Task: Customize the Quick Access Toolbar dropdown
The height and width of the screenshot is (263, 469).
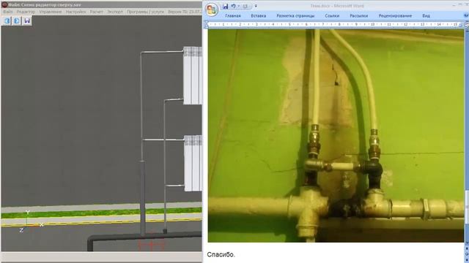Action: (x=256, y=6)
